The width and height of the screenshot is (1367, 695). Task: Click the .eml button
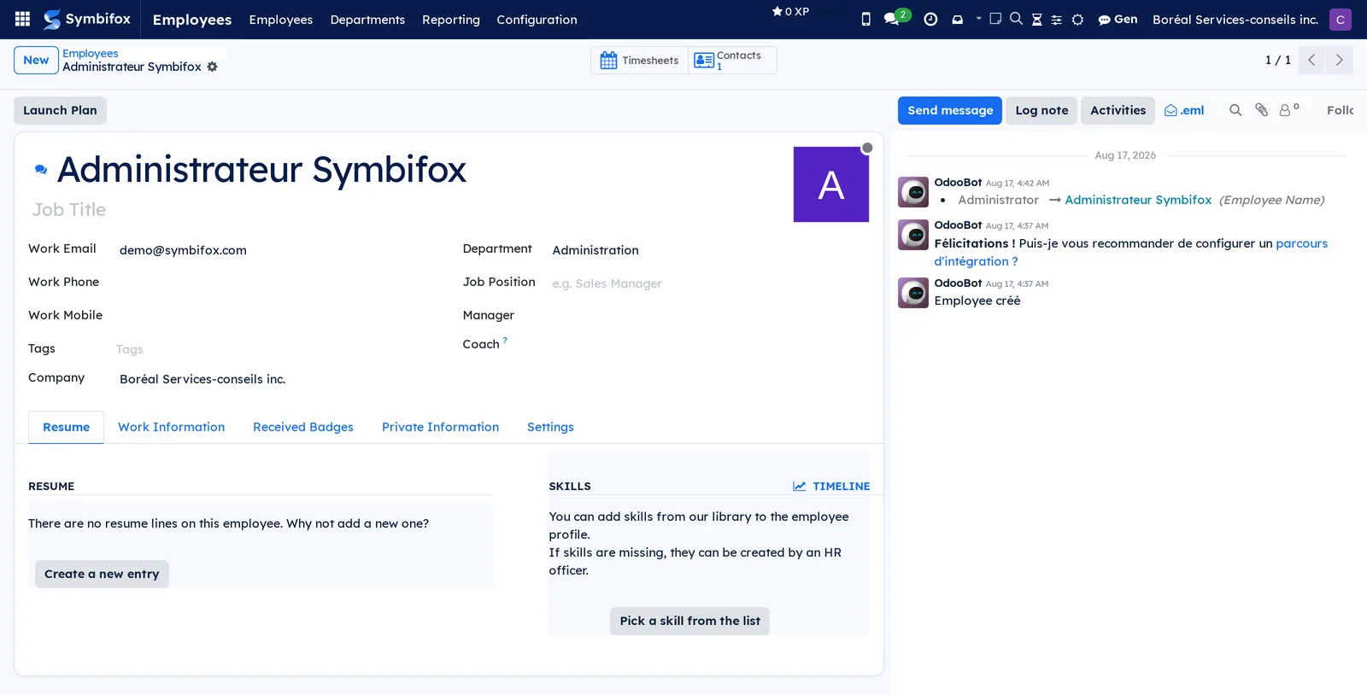(1184, 110)
